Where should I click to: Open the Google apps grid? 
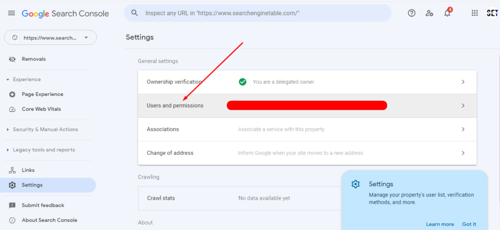click(x=475, y=13)
